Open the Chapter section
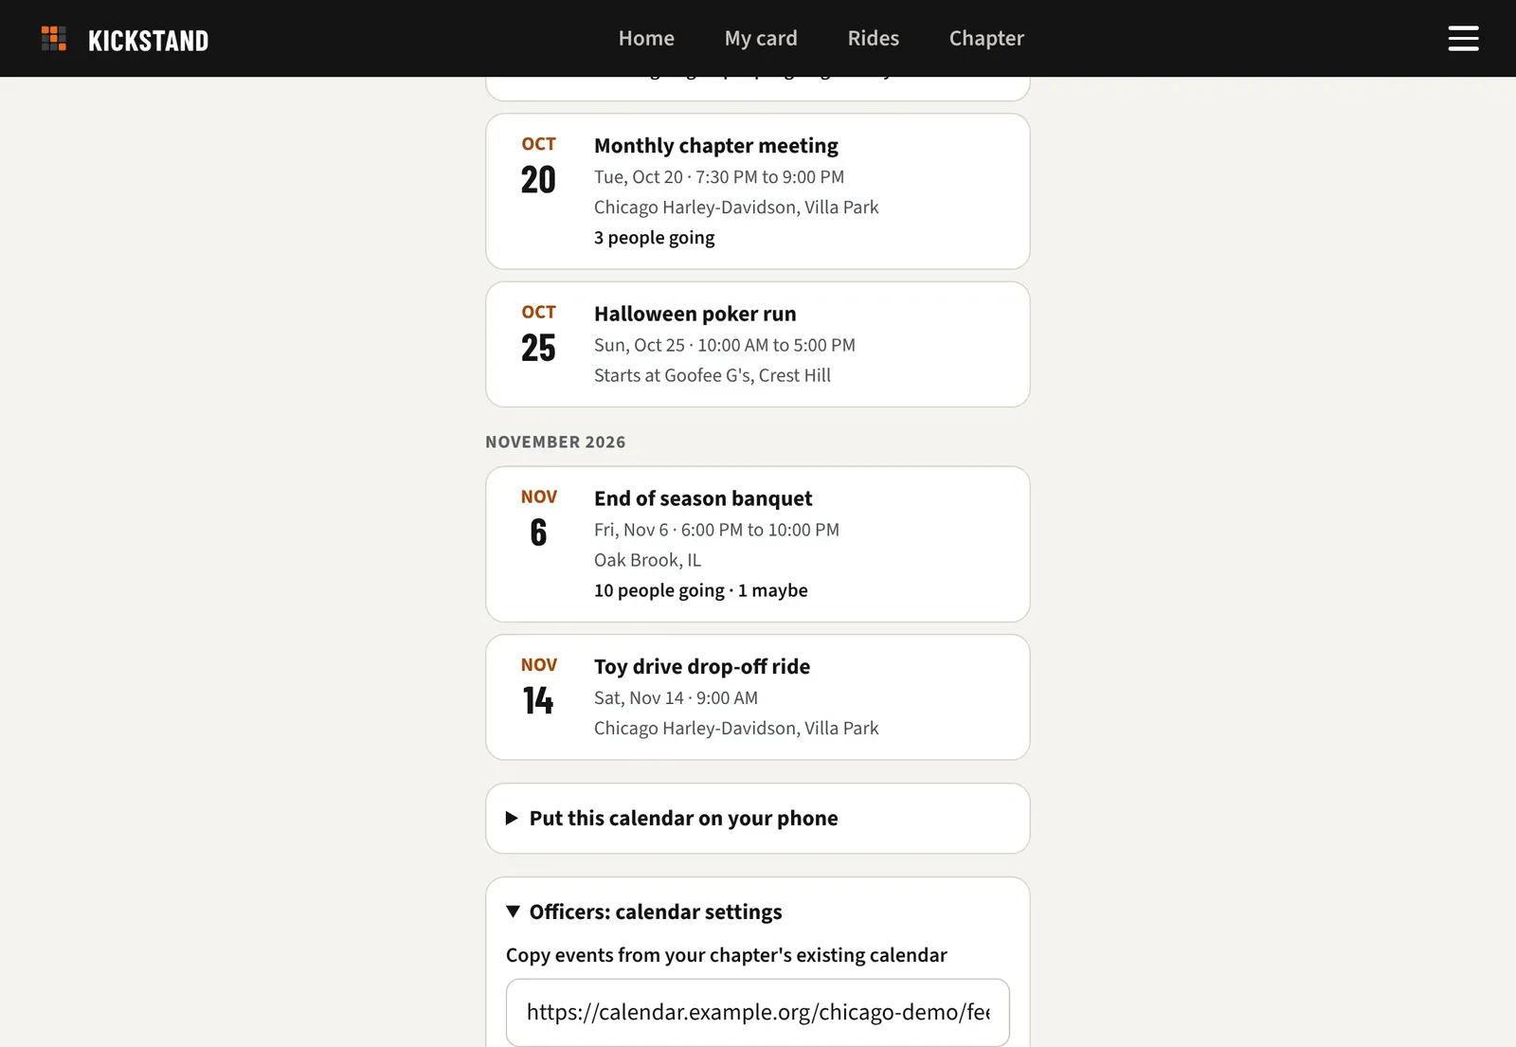The image size is (1516, 1047). coord(986,39)
